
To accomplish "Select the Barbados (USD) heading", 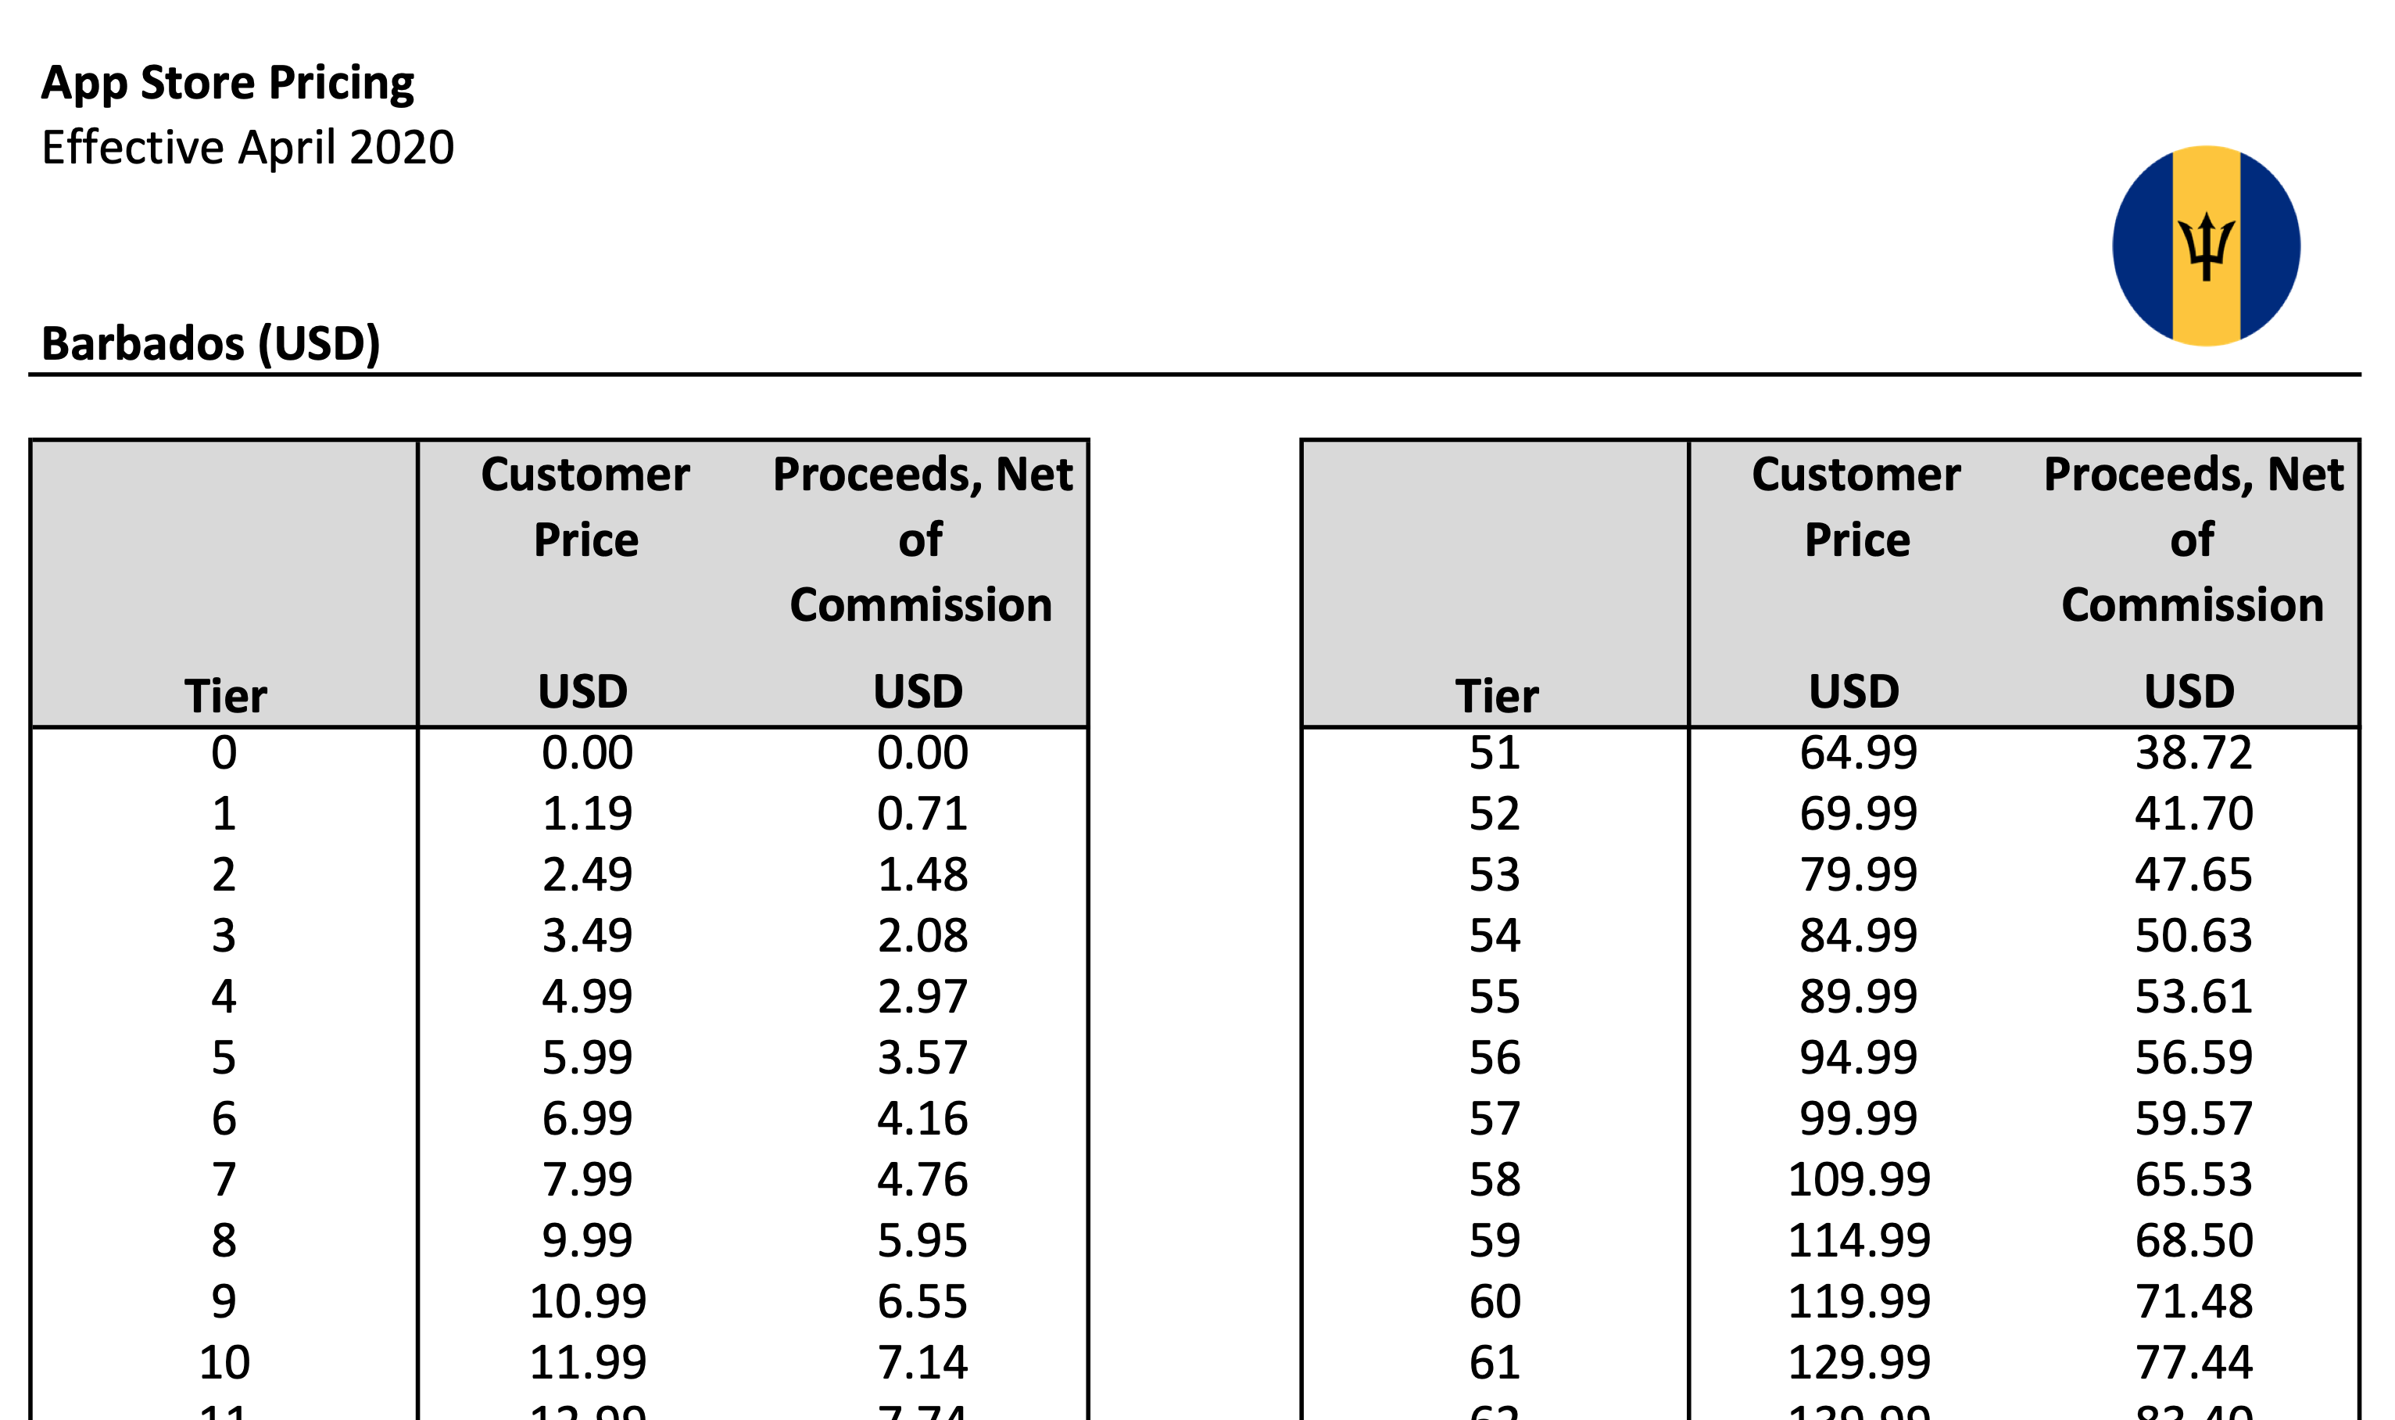I will (x=210, y=342).
